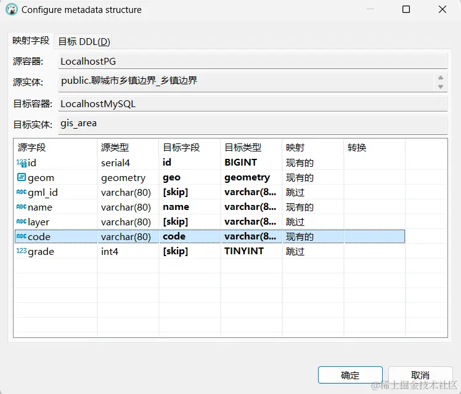This screenshot has width=461, height=394.
Task: Click the 源实体 field with public.聊城市乡镇边界
Action: point(253,82)
